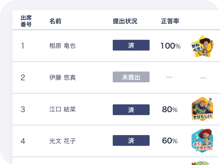Click the Woody かんぺき star sticker
The image size is (220, 165).
202,46
